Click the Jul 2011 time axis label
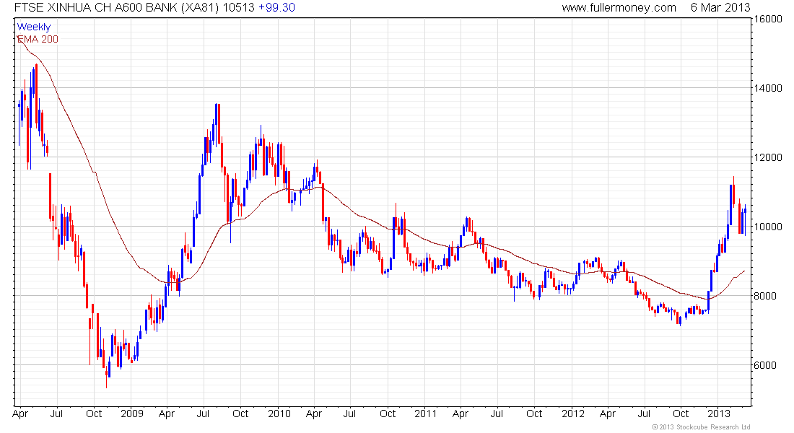This screenshot has width=794, height=433. pyautogui.click(x=497, y=414)
